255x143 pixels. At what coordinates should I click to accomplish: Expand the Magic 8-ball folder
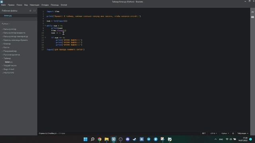[9, 69]
